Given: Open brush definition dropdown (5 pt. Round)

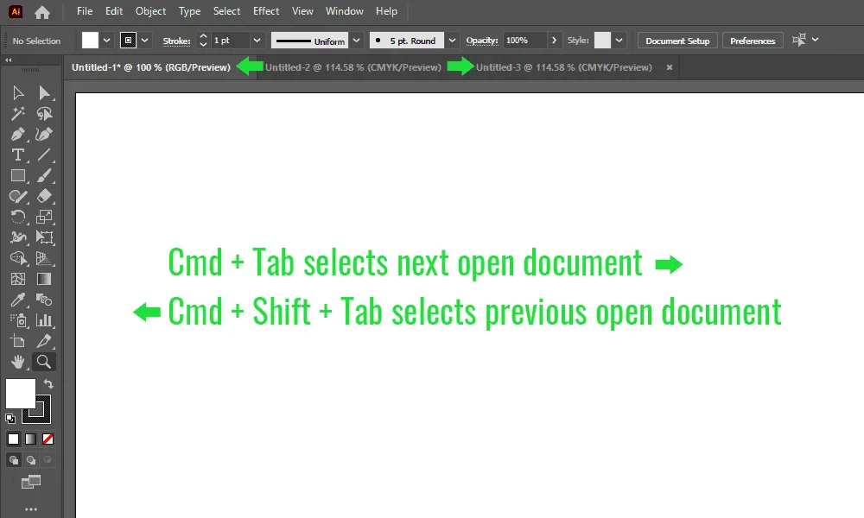Looking at the screenshot, I should click(x=452, y=41).
